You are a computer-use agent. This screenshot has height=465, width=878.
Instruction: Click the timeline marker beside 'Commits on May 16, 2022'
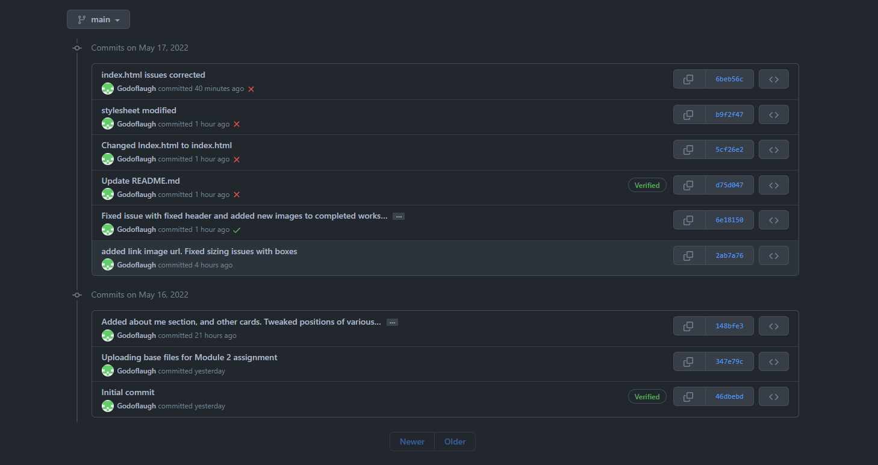76,295
